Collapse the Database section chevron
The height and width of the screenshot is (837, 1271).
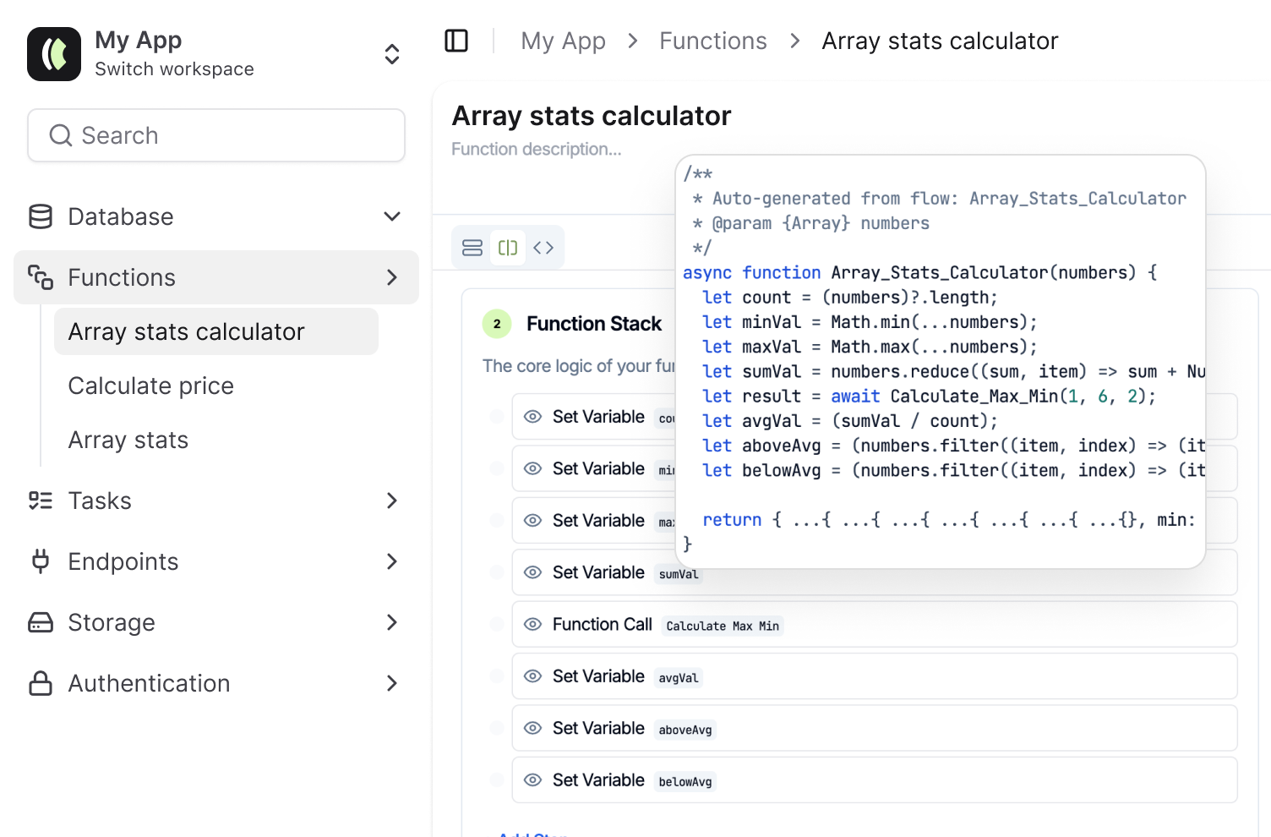392,216
